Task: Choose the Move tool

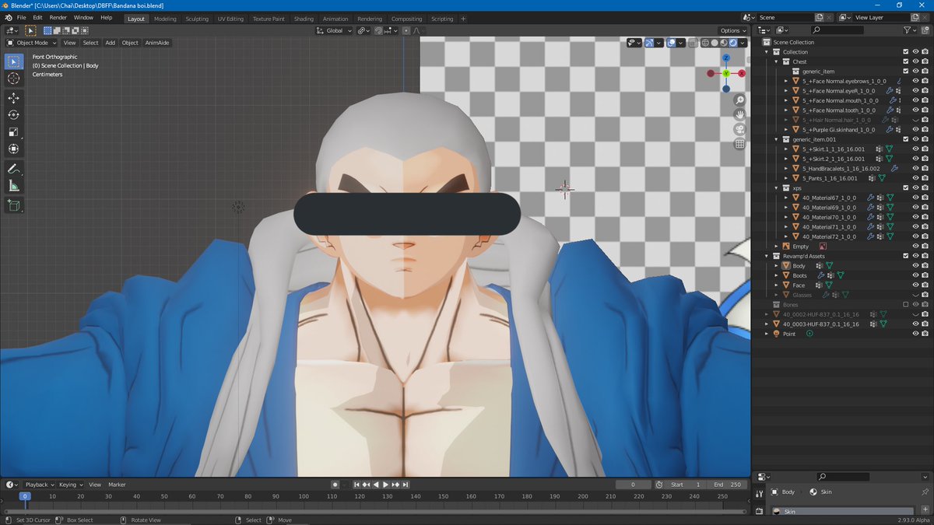Action: (14, 98)
